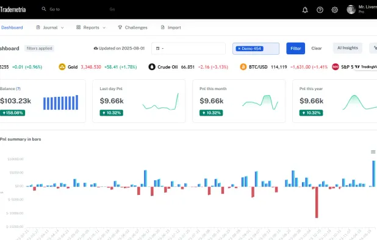Viewport: 377px width, 240px height.
Task: Open the help question mark icon
Action: coord(320,10)
